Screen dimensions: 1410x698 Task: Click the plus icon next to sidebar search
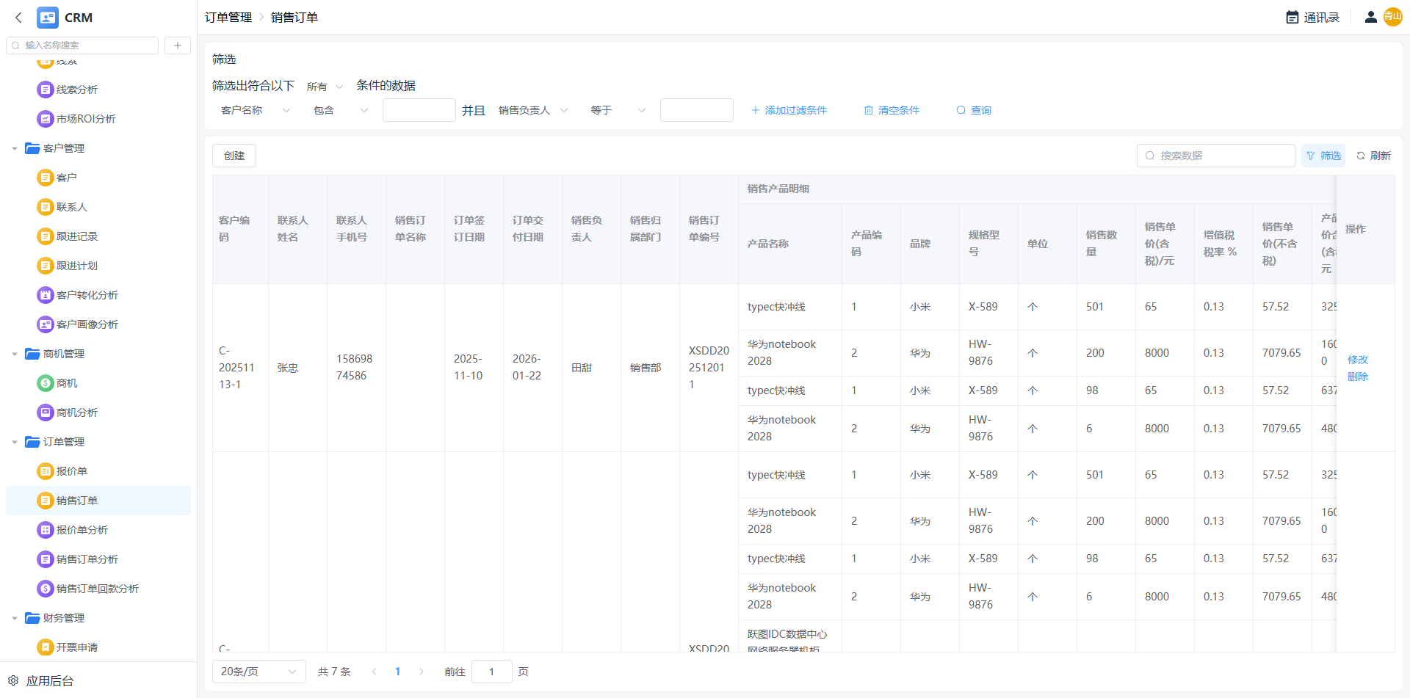(178, 46)
